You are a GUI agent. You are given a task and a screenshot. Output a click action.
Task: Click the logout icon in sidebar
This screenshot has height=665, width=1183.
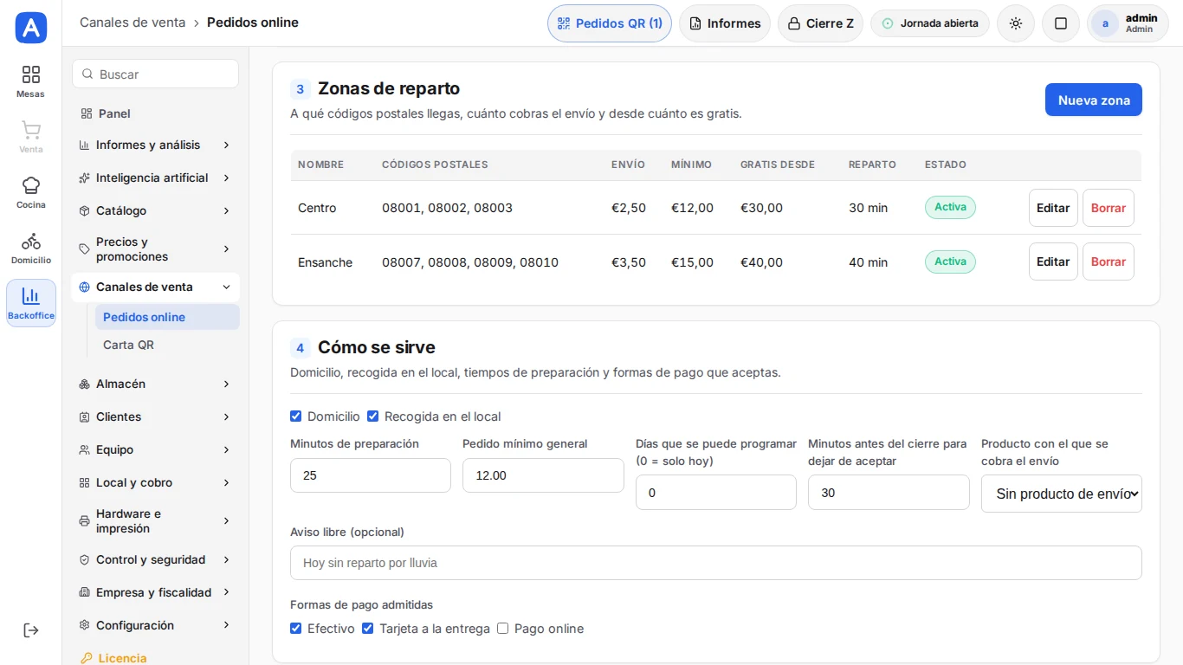tap(31, 630)
